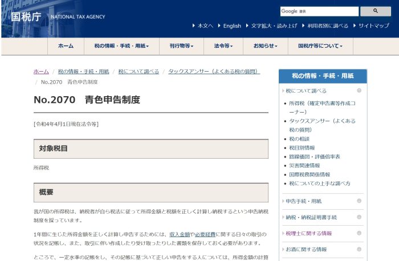Collapse 税について調べる sidebar section
Image resolution: width=399 pixels, height=261 pixels.
306,91
